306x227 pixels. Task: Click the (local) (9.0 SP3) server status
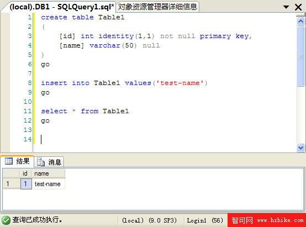click(149, 220)
